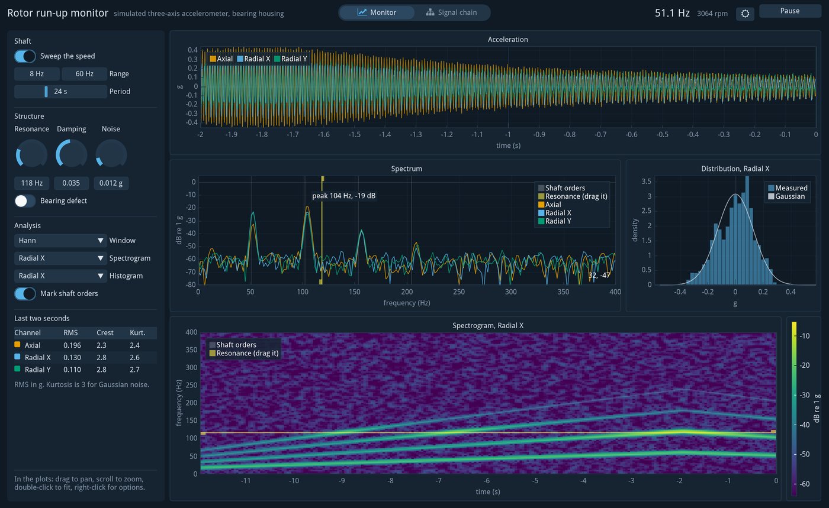Image resolution: width=829 pixels, height=508 pixels.
Task: Click the 60 Hz range maximum field
Action: [85, 74]
